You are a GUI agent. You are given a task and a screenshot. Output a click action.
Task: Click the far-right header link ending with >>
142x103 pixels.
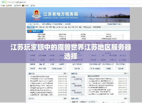point(114,24)
